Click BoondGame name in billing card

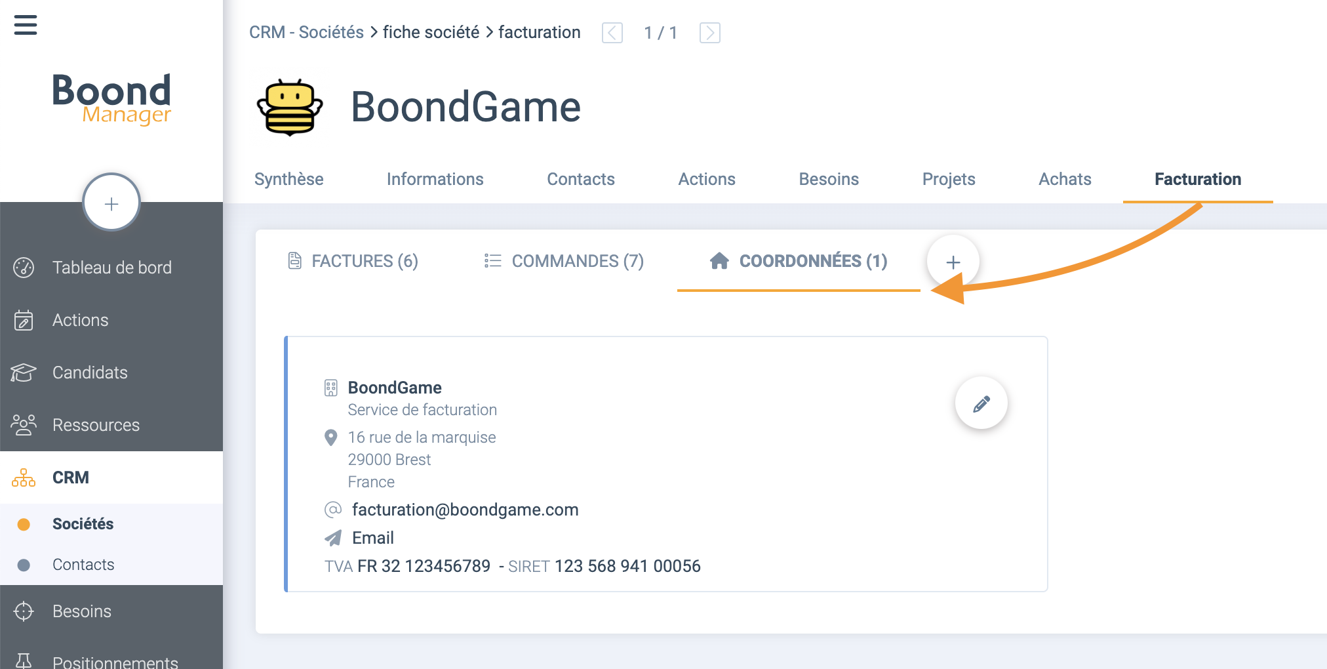(395, 388)
